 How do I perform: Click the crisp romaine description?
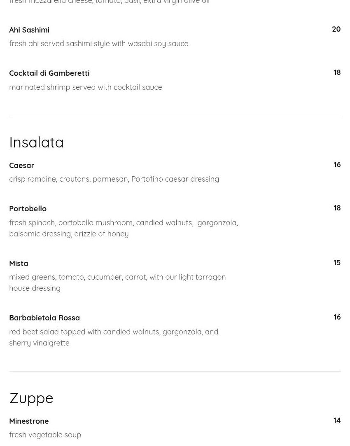pos(114,179)
